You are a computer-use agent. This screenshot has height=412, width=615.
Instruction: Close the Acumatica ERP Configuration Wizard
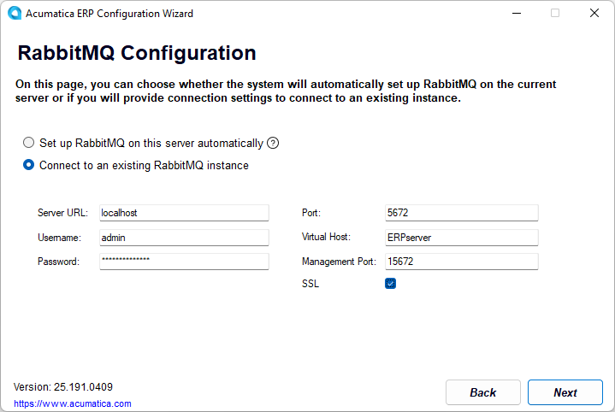click(594, 14)
